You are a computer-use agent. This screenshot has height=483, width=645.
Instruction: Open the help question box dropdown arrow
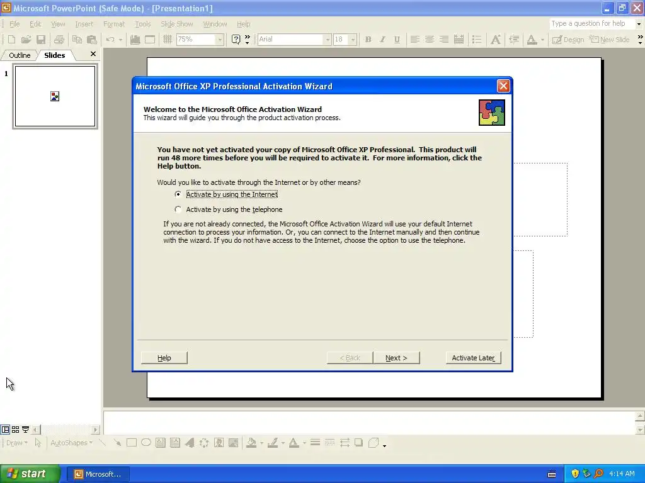click(639, 24)
